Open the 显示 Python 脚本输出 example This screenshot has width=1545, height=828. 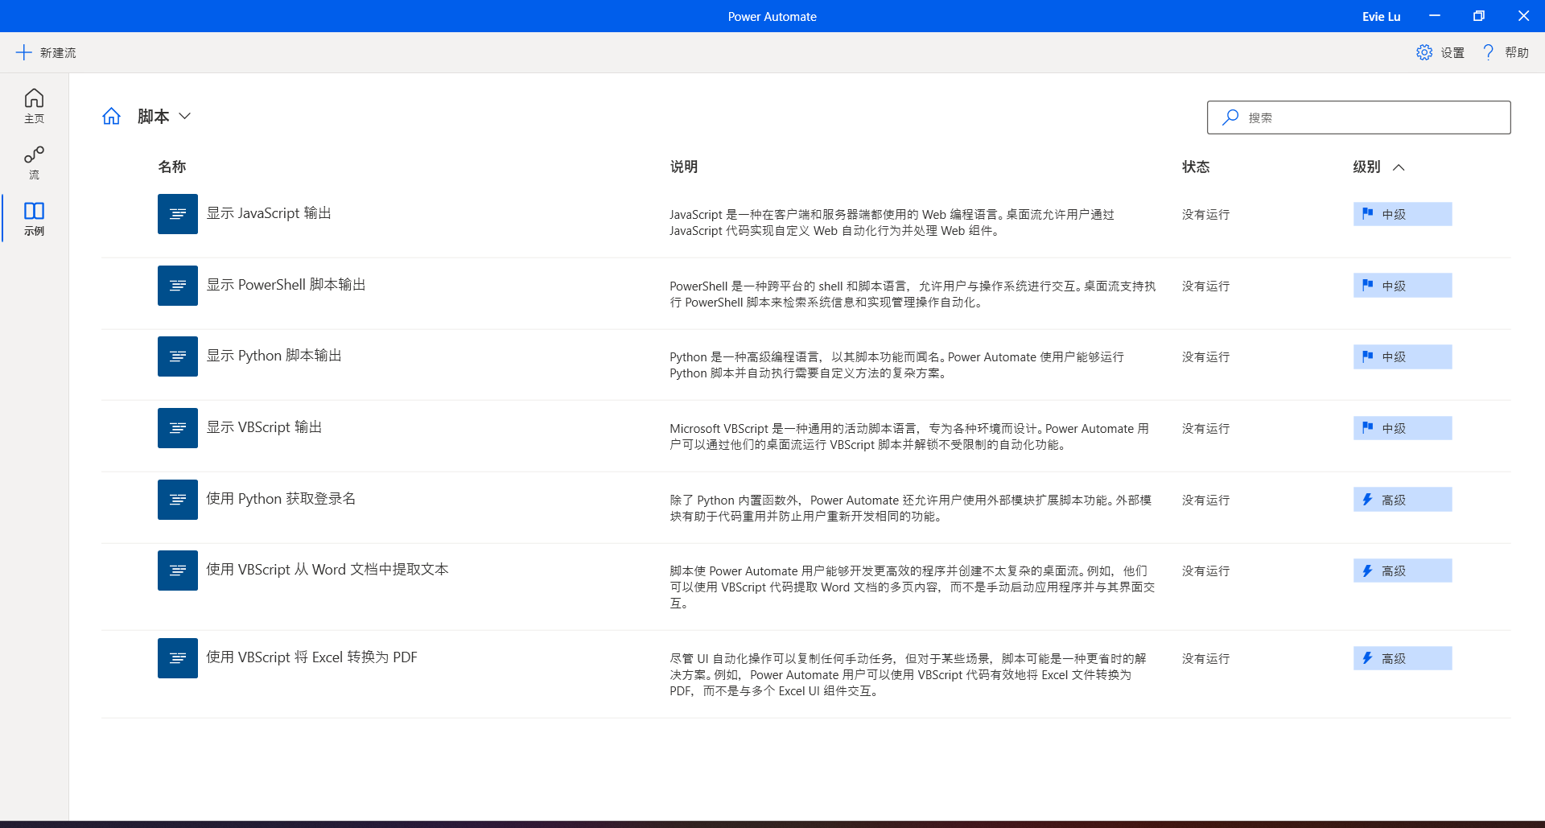click(274, 356)
